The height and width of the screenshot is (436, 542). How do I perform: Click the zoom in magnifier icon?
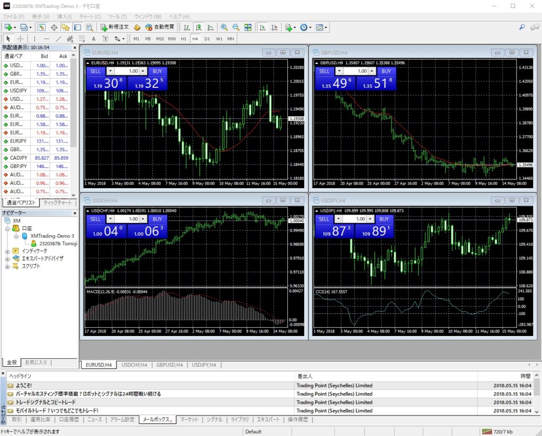point(224,27)
